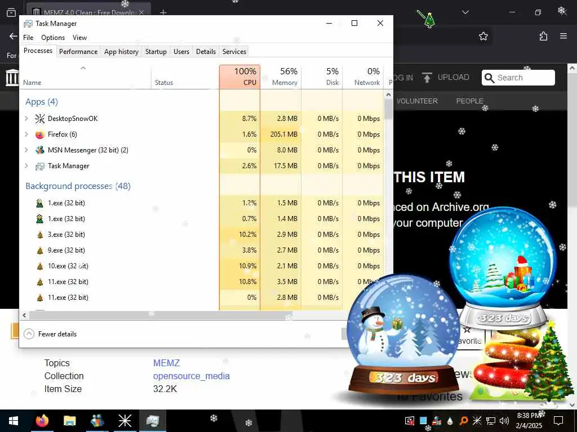Open File Explorer from the taskbar
This screenshot has width=577, height=432.
pyautogui.click(x=69, y=421)
